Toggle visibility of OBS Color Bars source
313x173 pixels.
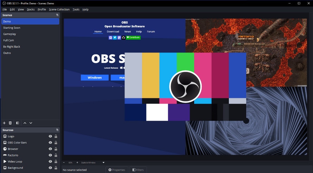coord(50,142)
